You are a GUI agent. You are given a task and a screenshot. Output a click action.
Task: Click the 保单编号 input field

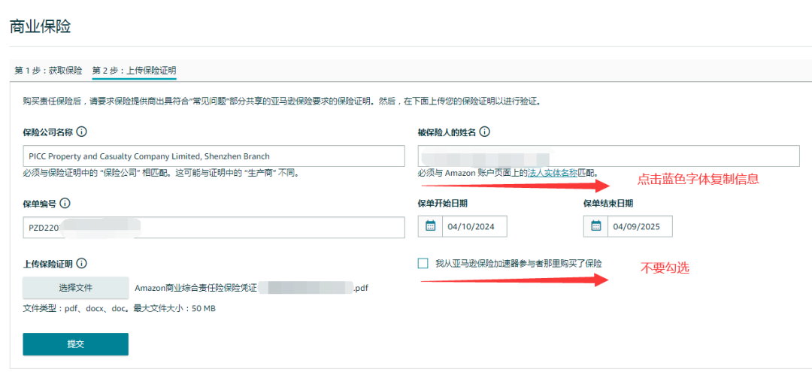click(x=214, y=228)
